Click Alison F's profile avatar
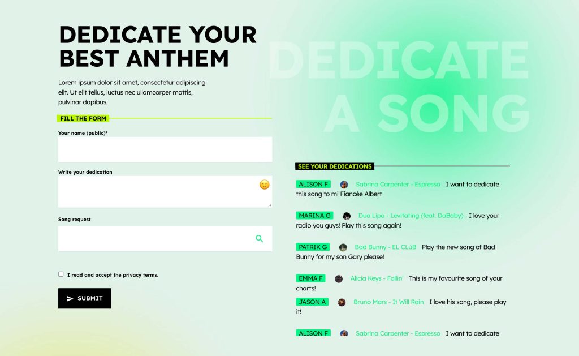The image size is (579, 356). click(343, 183)
